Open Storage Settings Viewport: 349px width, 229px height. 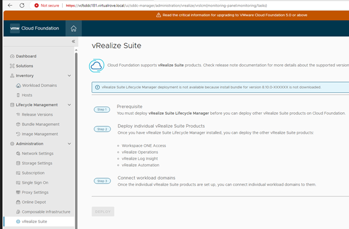coord(37,163)
